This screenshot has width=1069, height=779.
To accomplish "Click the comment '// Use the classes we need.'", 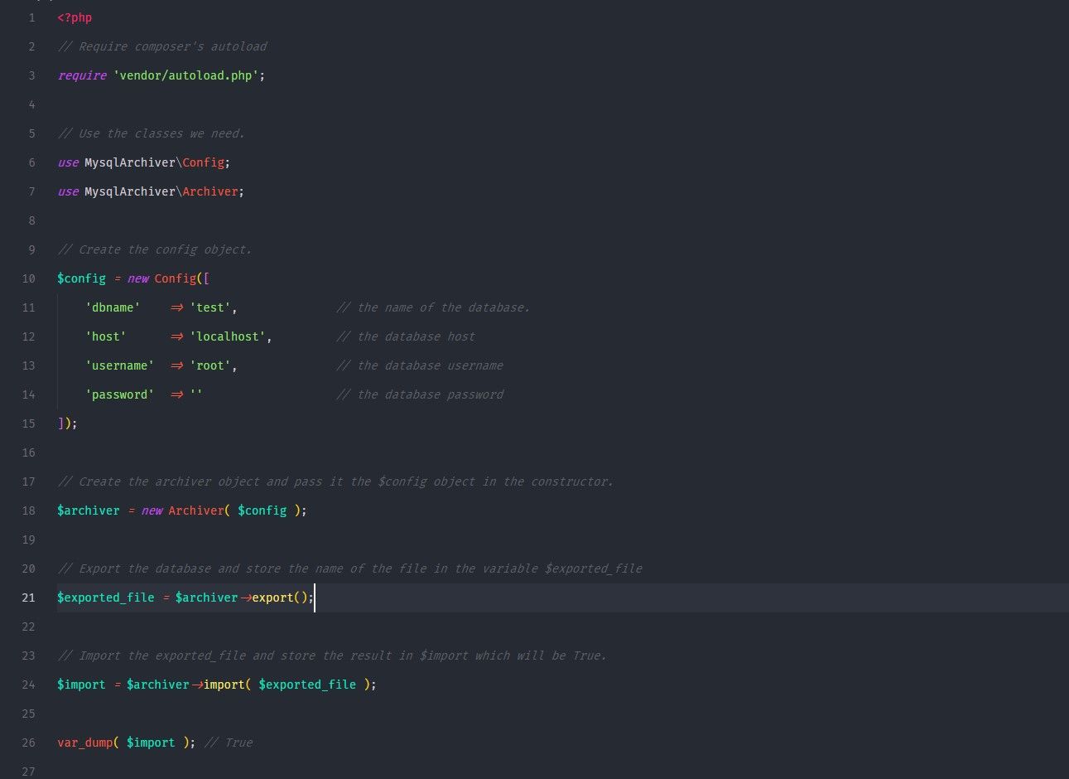I will [x=152, y=133].
